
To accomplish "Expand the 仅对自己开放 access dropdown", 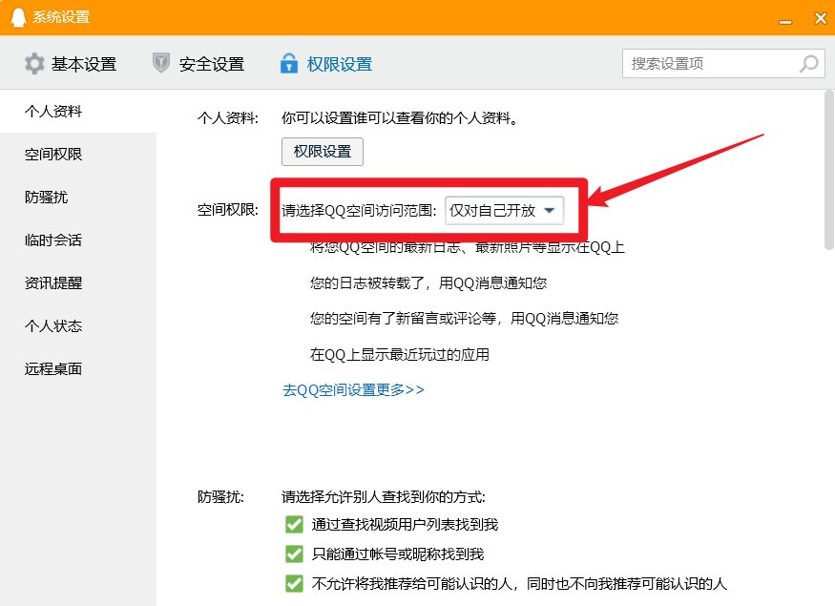I will pos(504,210).
